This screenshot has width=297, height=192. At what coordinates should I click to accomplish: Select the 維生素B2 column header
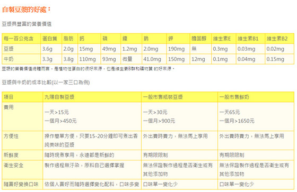pyautogui.click(x=277, y=39)
